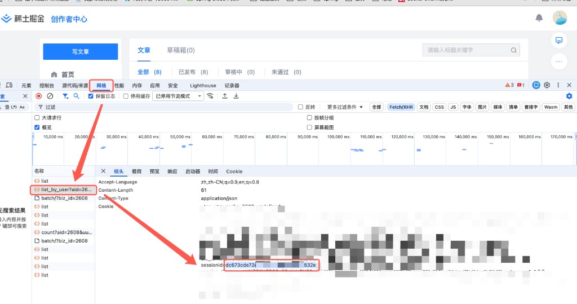Open the notifications bell icon
This screenshot has width=577, height=304.
(539, 17)
